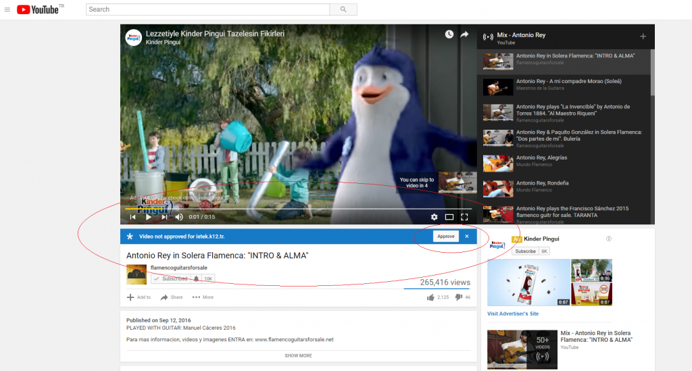Image resolution: width=692 pixels, height=371 pixels.
Task: Skip to next video in player
Action: (x=164, y=217)
